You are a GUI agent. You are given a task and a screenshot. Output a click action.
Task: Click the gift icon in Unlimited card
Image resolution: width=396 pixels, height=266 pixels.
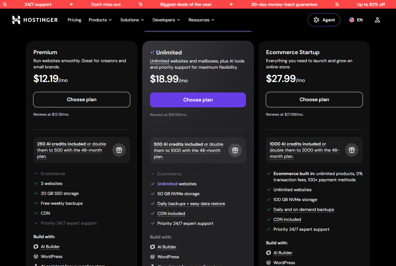click(x=235, y=150)
